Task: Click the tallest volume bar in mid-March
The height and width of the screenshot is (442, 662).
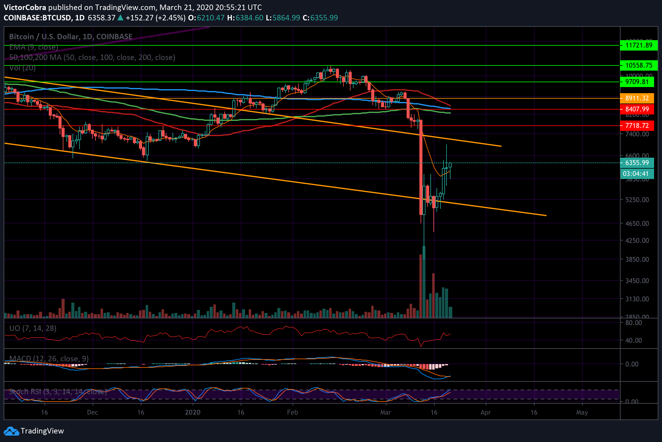Action: tap(424, 282)
